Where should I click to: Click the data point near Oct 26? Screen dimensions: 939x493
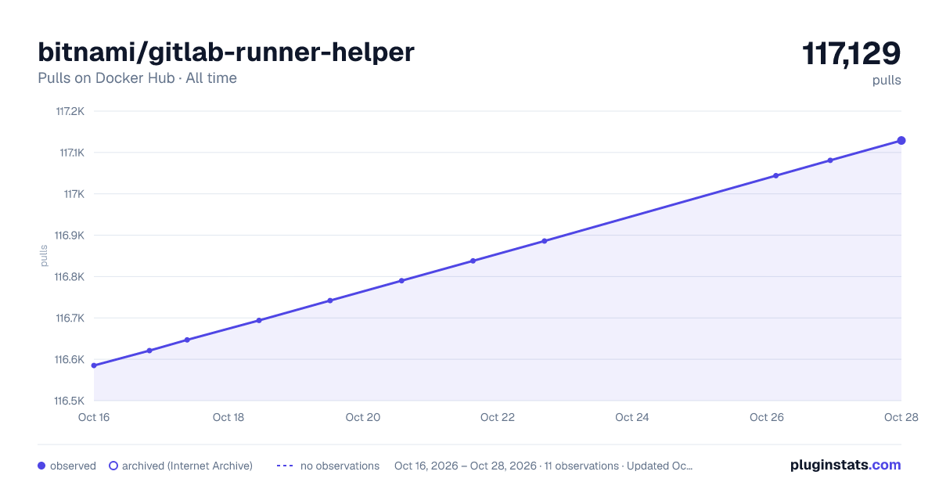click(775, 175)
